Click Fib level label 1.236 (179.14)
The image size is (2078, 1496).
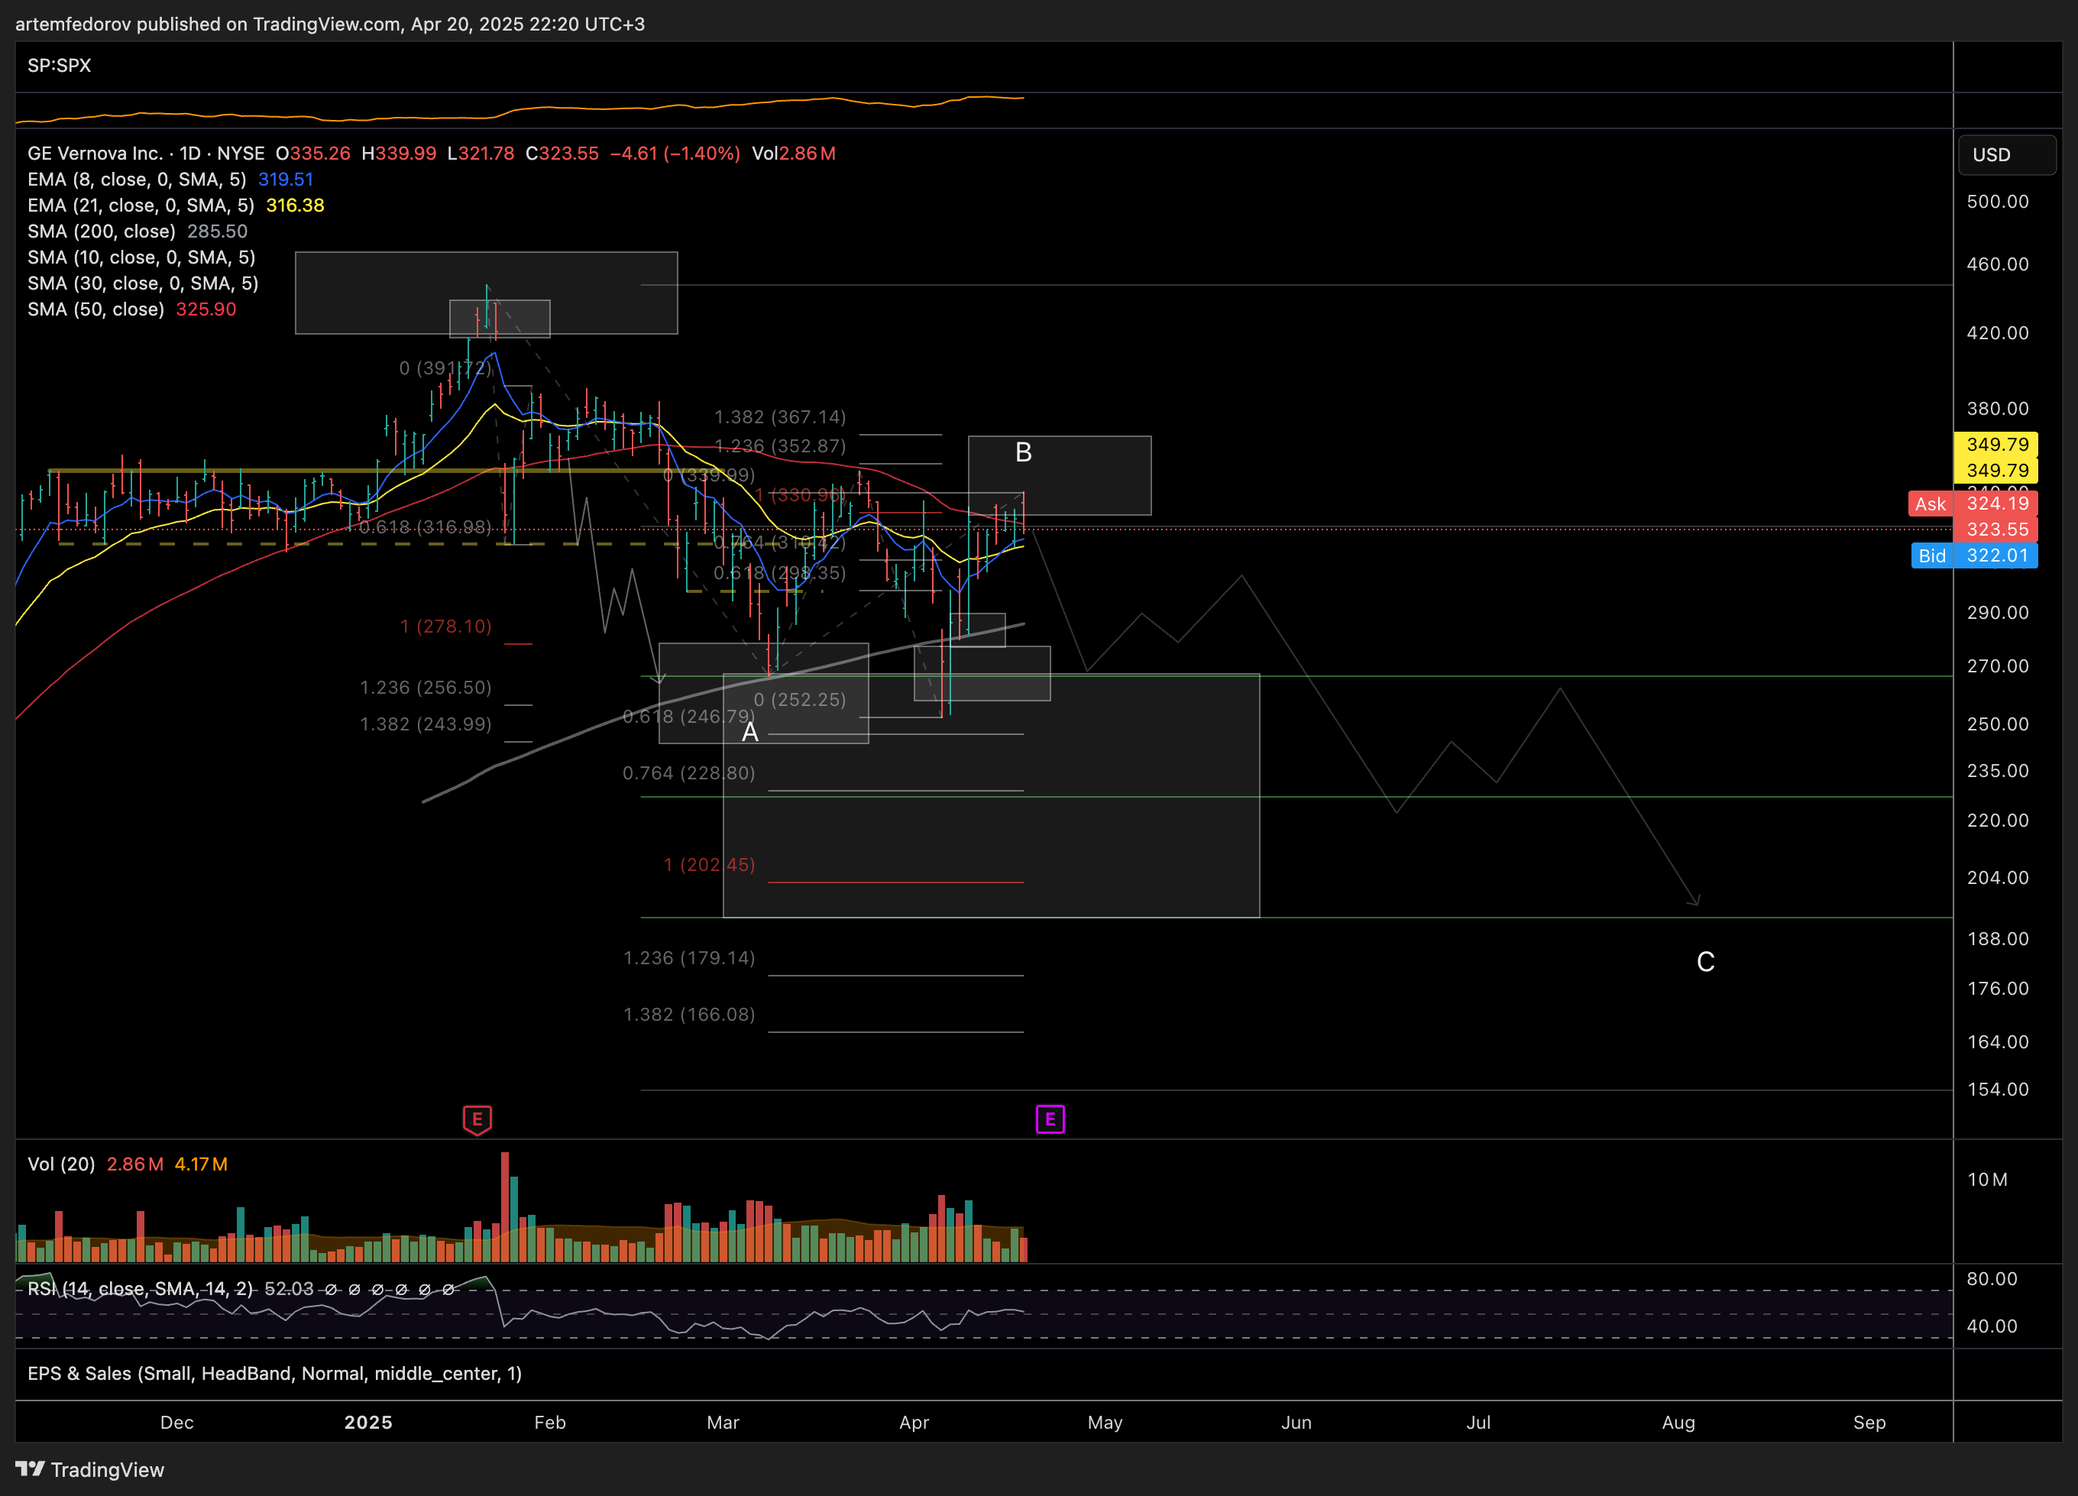[x=689, y=958]
